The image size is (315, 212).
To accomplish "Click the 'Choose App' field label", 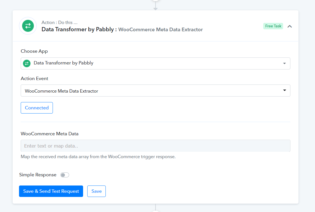I will click(34, 51).
